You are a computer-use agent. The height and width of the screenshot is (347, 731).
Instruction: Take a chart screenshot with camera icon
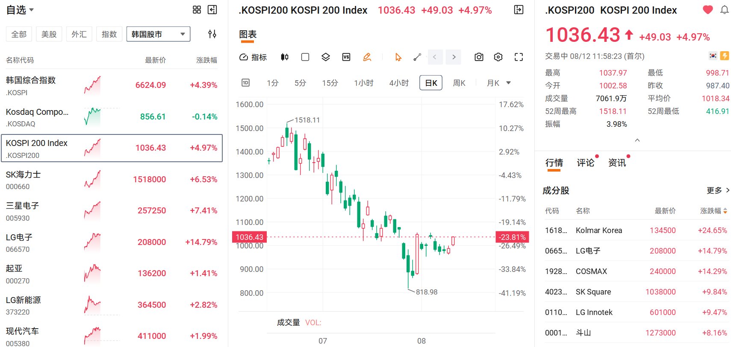pos(479,57)
